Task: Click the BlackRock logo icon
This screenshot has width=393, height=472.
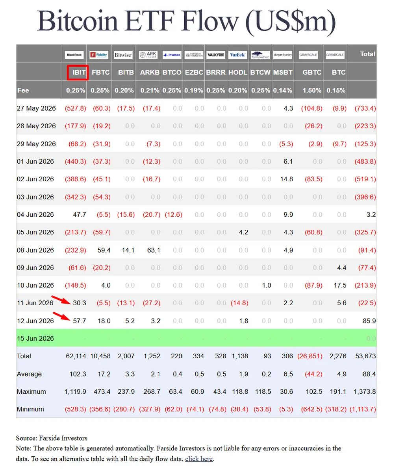Action: 74,55
